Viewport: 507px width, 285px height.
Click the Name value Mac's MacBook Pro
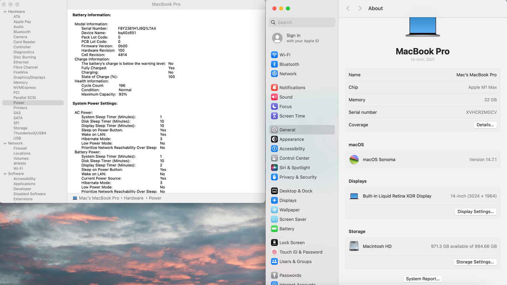tap(476, 75)
